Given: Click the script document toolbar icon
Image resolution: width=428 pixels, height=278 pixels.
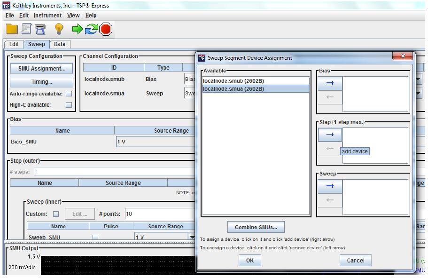Looking at the screenshot, I should click(x=26, y=29).
